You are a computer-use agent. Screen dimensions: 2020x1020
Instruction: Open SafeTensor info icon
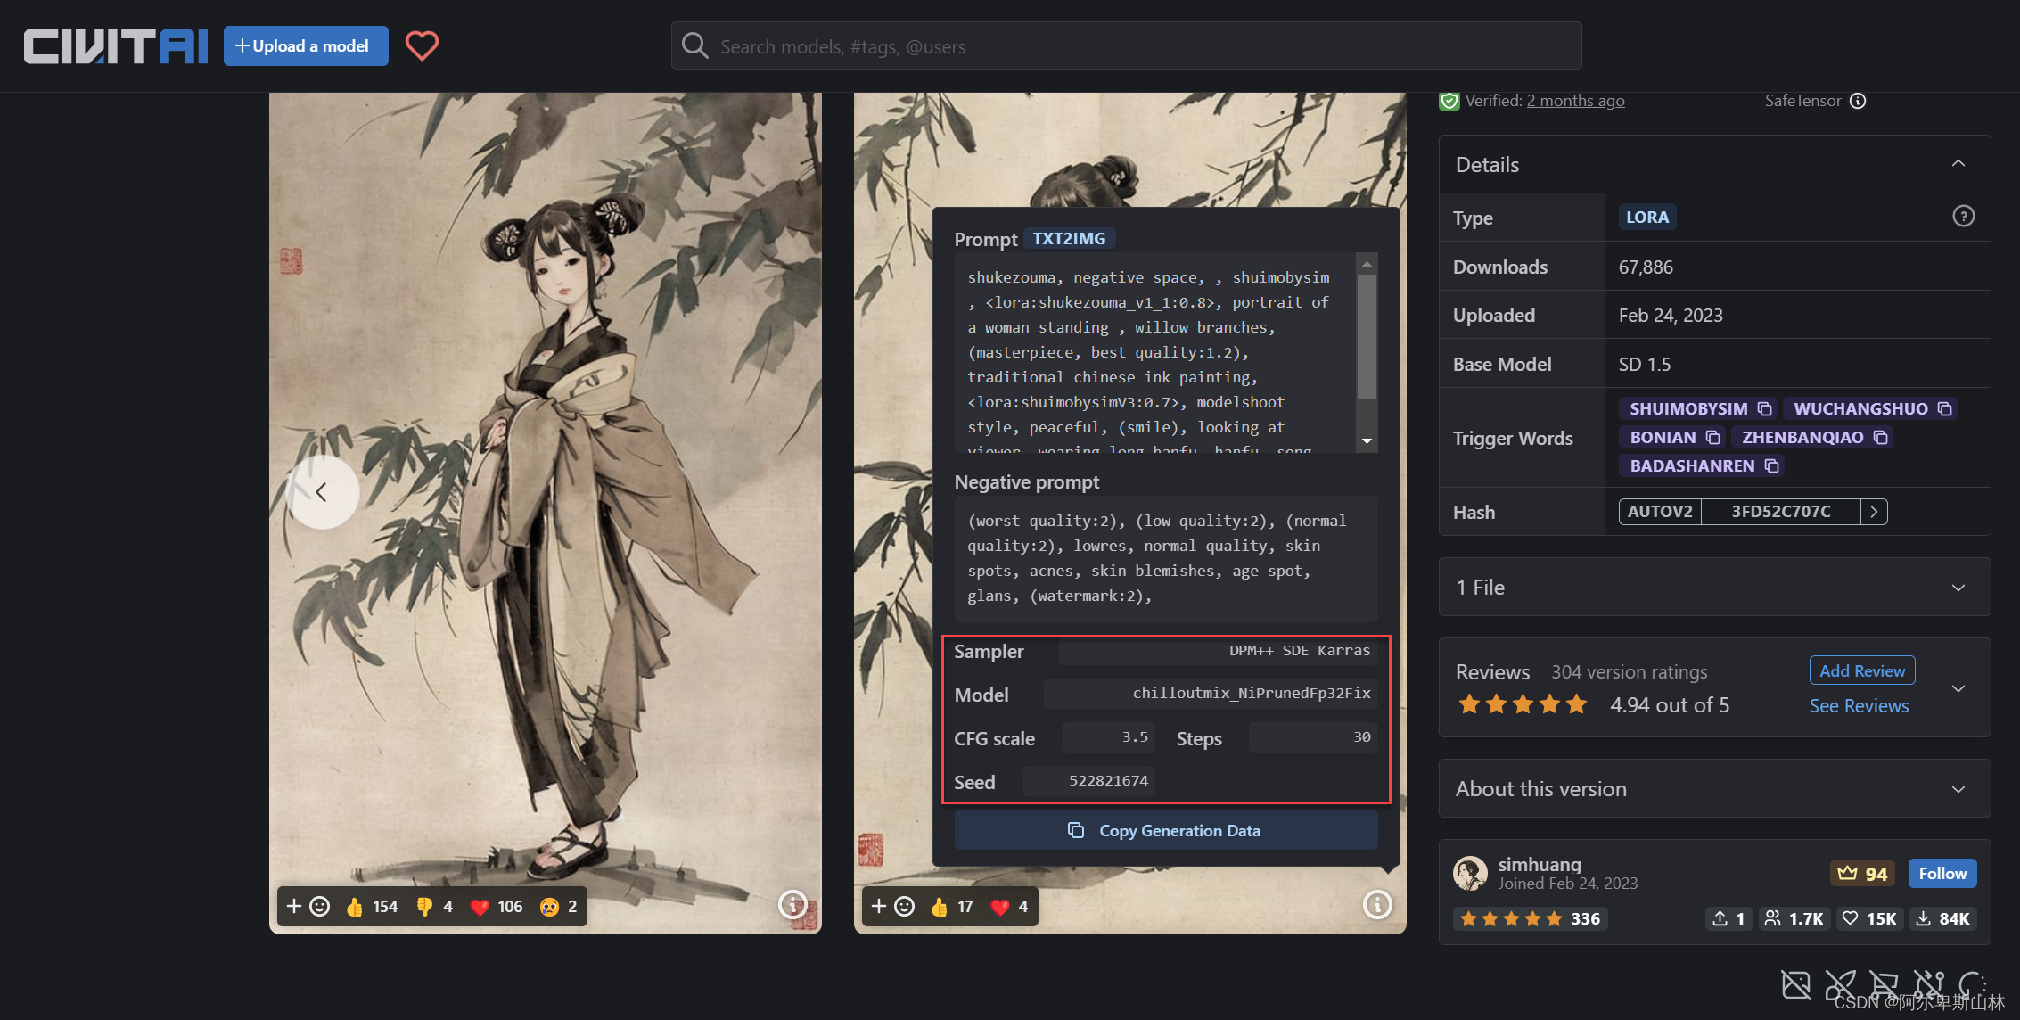tap(1858, 101)
